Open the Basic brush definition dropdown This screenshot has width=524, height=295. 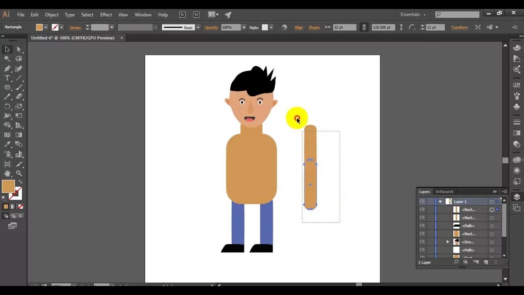pos(198,27)
